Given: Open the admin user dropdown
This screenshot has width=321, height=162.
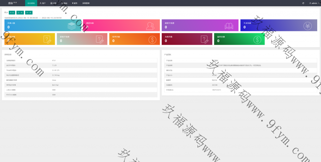Looking at the screenshot, I should 313,3.
